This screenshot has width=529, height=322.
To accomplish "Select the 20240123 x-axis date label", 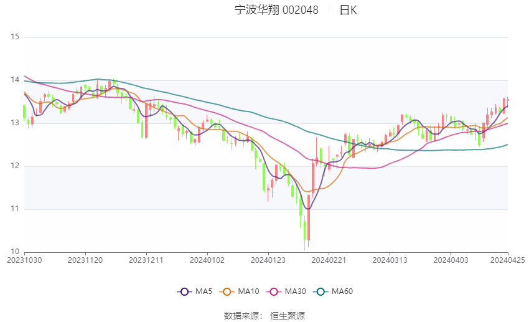I will (268, 260).
